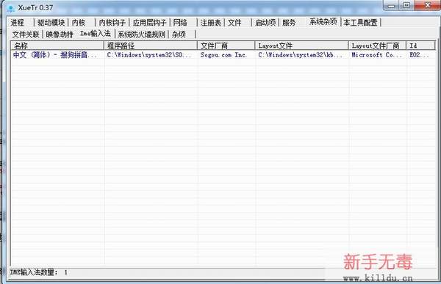Screen dimensions: 441x284
Task: Open the 内核钩子 tab
Action: click(112, 23)
